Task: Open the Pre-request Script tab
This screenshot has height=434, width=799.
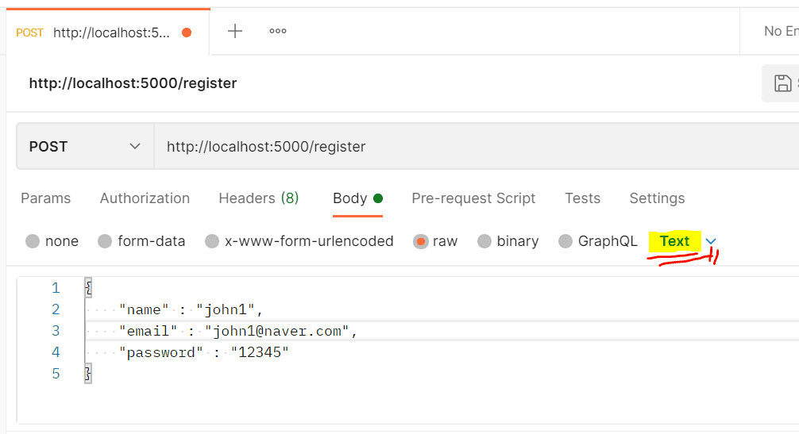Action: click(473, 198)
